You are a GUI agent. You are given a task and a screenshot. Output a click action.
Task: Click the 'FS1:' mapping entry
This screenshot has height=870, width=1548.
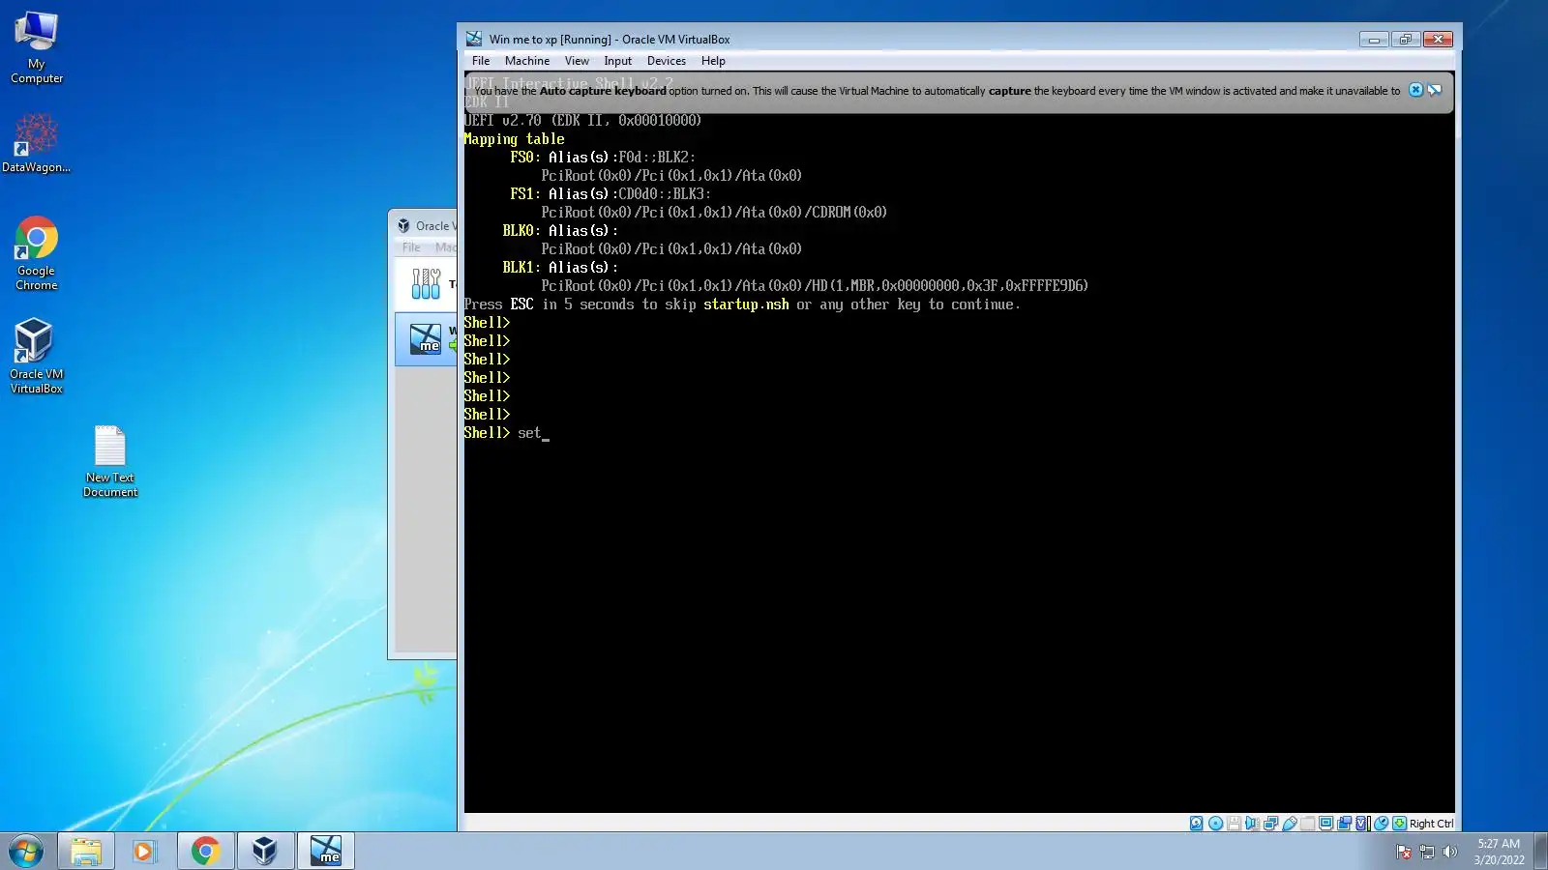click(525, 194)
